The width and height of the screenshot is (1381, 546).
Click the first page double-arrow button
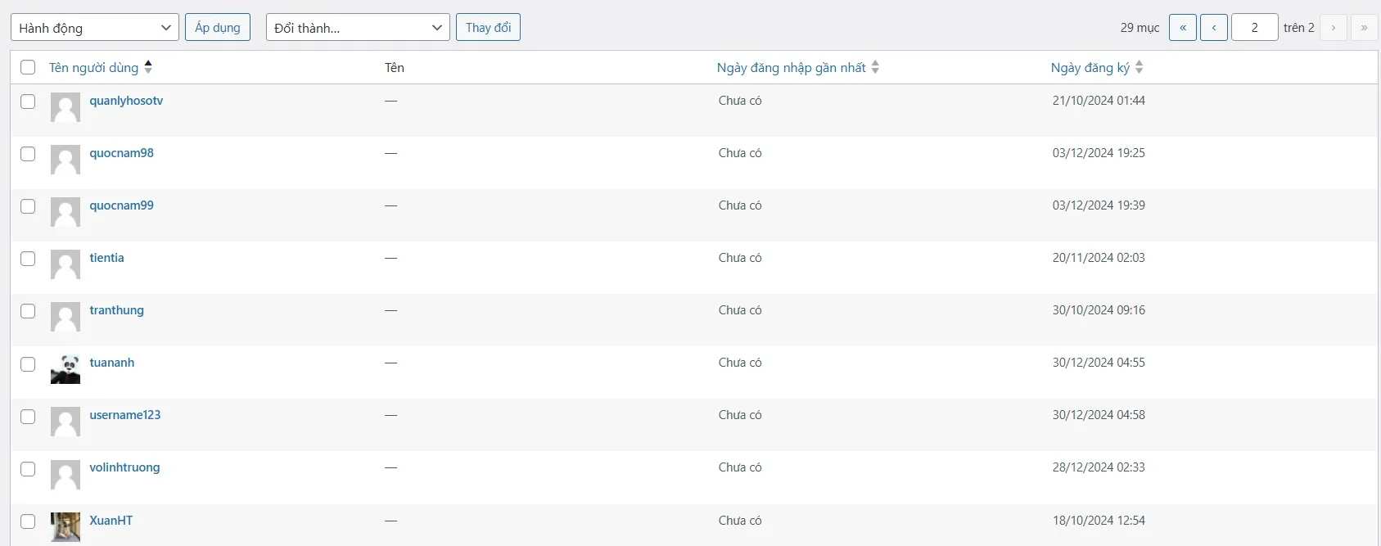coord(1183,28)
